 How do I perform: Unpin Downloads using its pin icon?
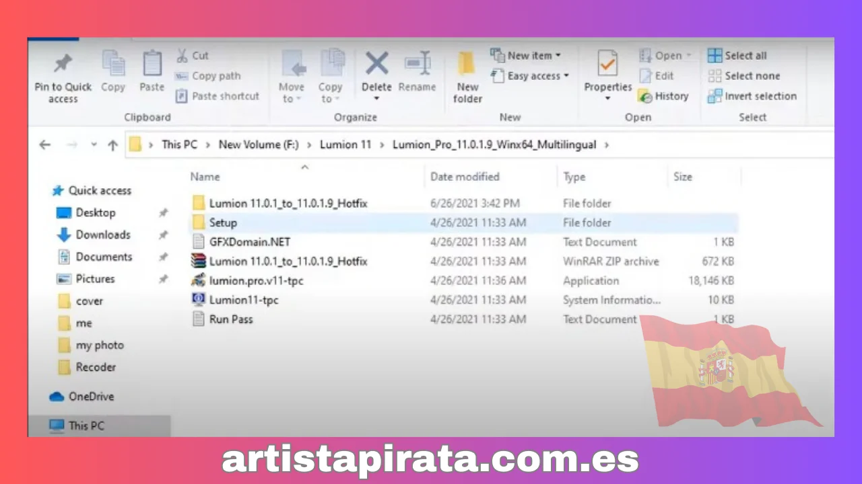point(163,235)
